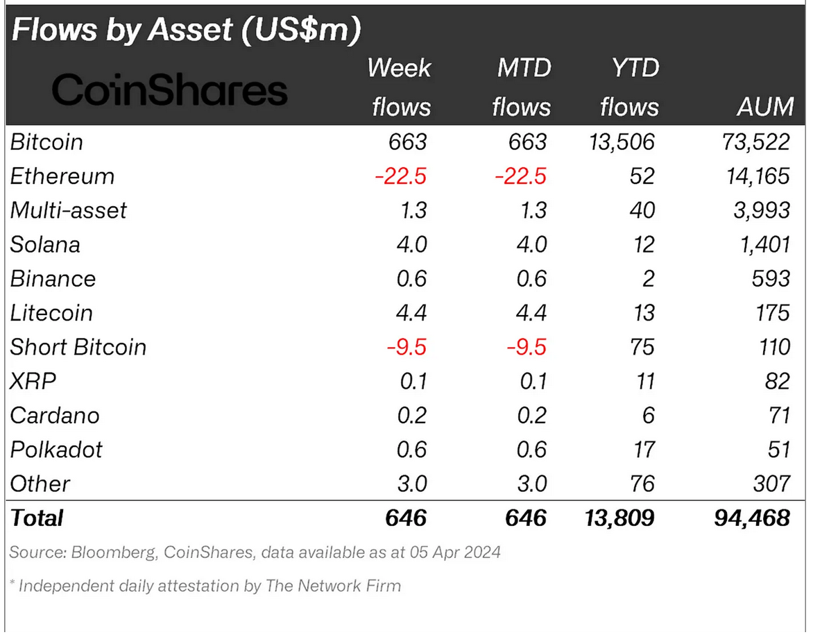
Task: Click the Ethereum row label
Action: (x=62, y=176)
